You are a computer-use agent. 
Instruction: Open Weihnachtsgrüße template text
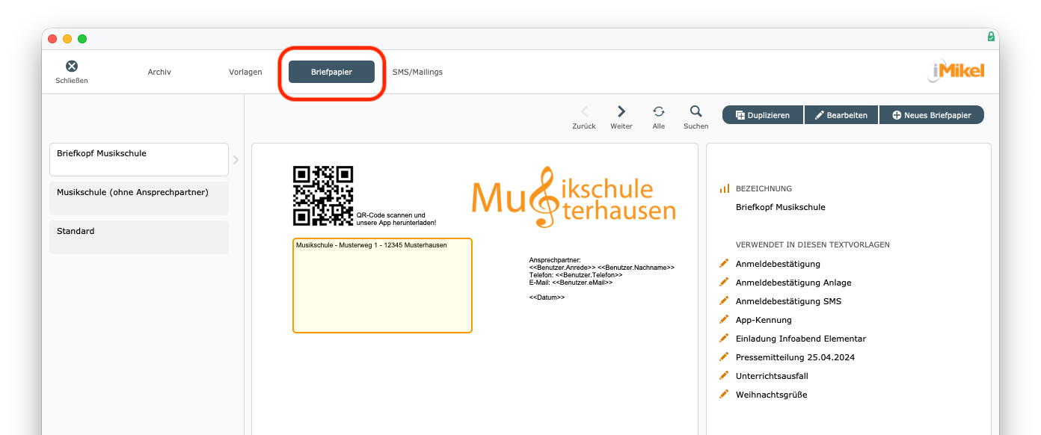coord(771,395)
